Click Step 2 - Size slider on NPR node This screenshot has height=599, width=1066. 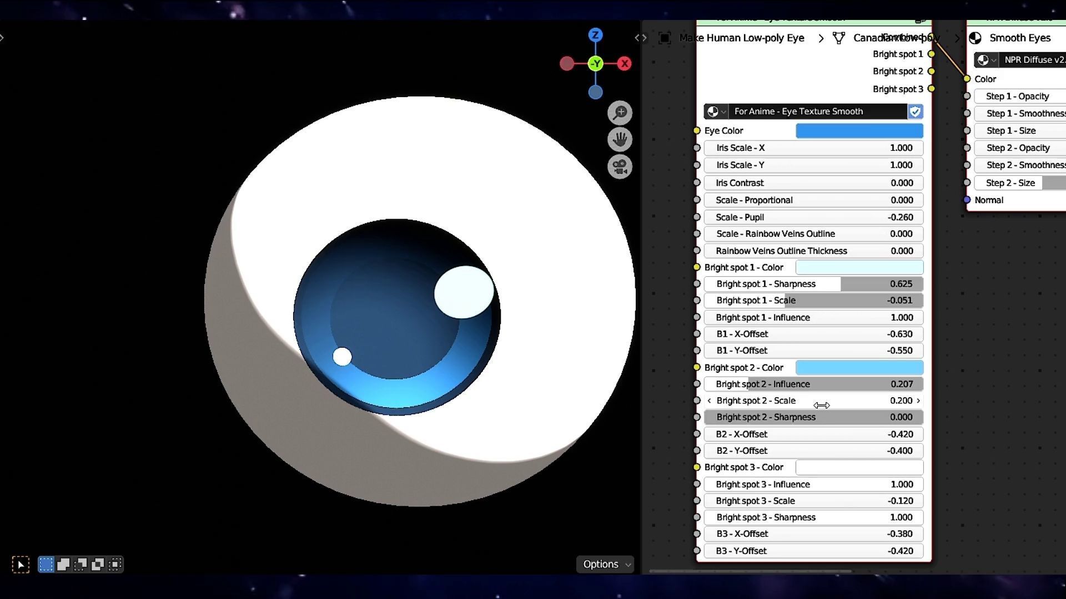click(x=1020, y=183)
